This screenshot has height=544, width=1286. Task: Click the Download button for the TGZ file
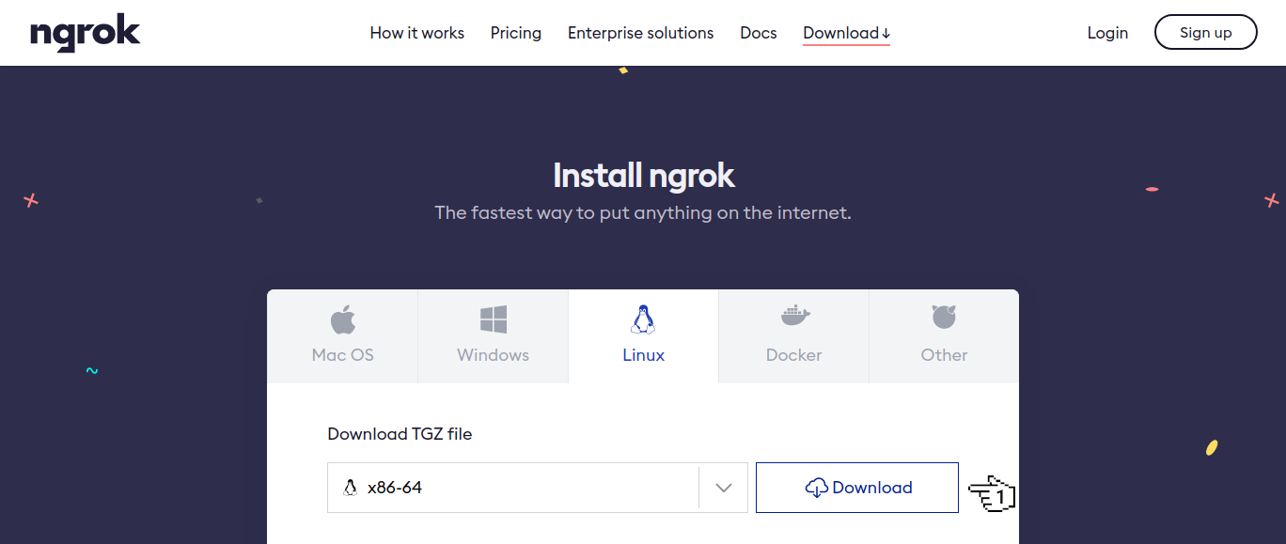pyautogui.click(x=856, y=487)
